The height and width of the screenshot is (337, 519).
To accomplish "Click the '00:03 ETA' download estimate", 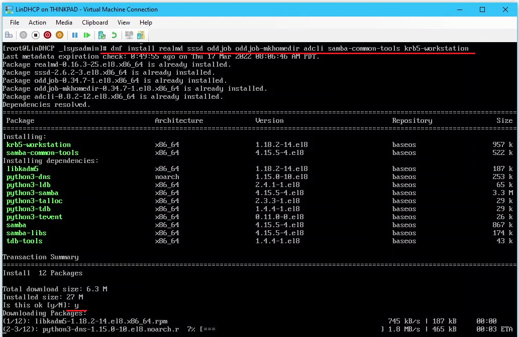I will point(494,329).
